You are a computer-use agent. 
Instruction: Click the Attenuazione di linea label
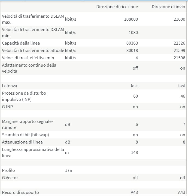(x=22, y=142)
